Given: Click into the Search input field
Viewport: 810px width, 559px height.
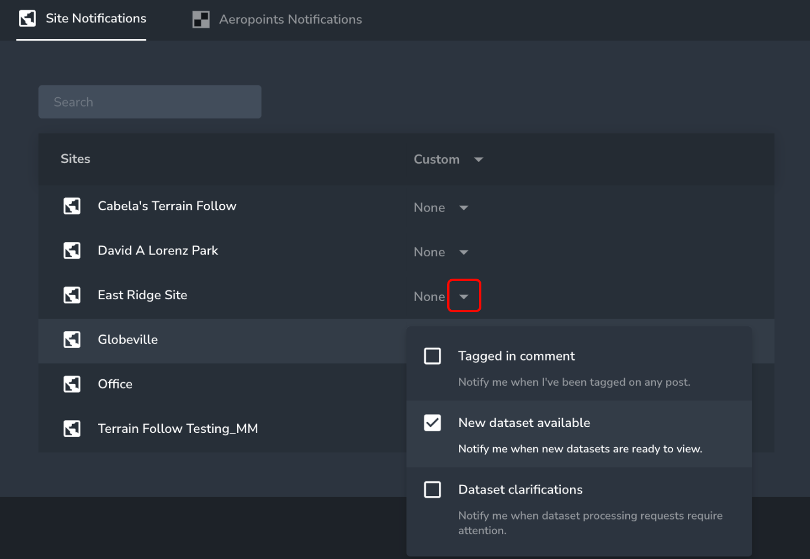Looking at the screenshot, I should [150, 102].
